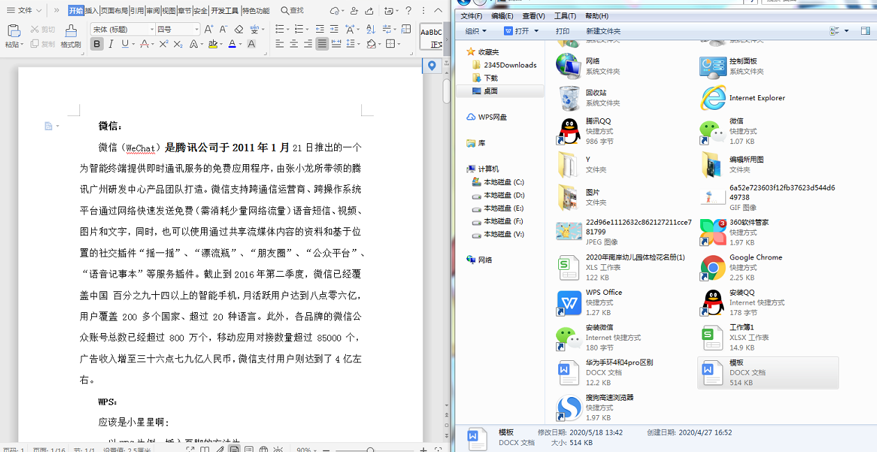Open the 查看(V) menu in Explorer

tap(533, 16)
